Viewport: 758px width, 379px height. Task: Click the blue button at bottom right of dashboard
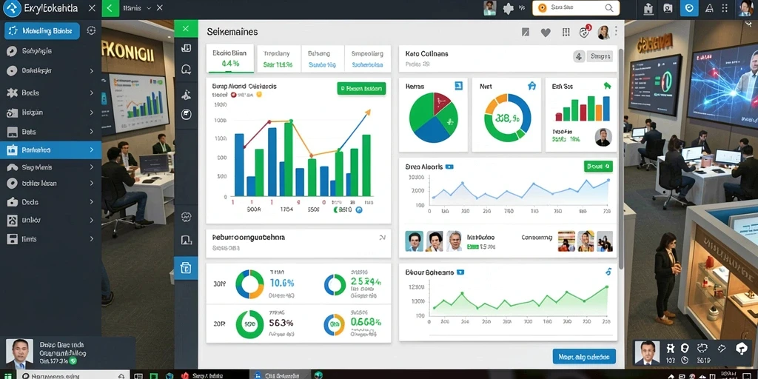point(584,357)
